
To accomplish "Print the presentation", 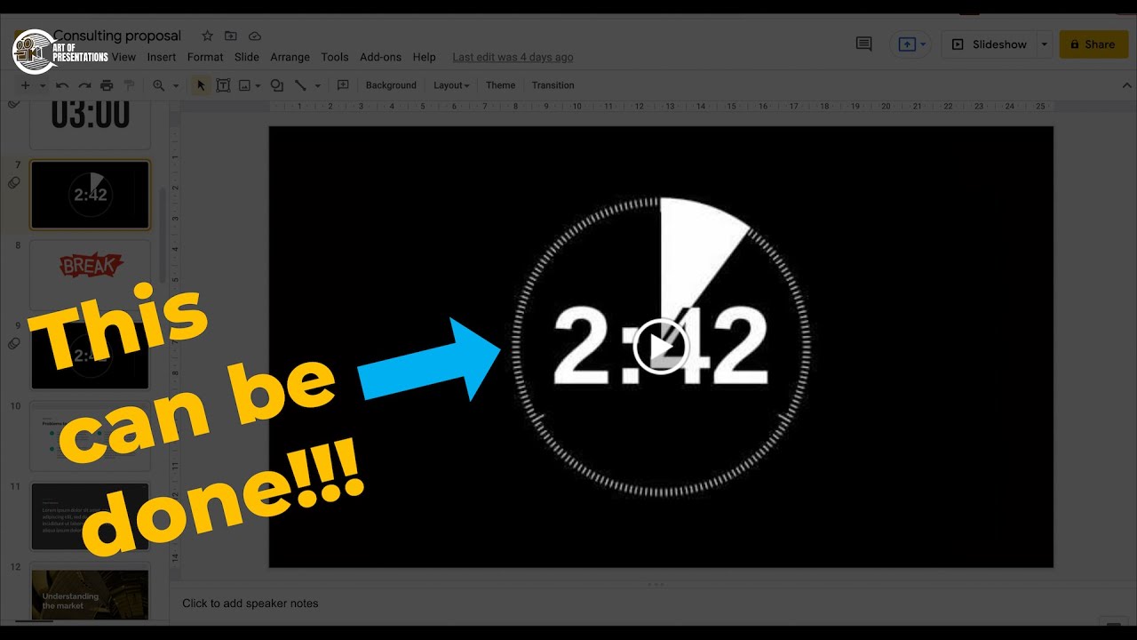I will click(107, 85).
